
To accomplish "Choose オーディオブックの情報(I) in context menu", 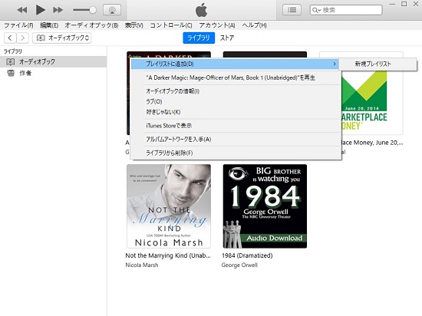I will [235, 91].
